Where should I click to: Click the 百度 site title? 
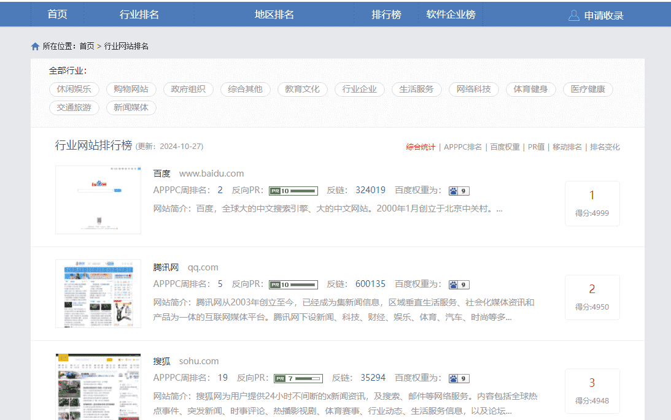click(161, 174)
